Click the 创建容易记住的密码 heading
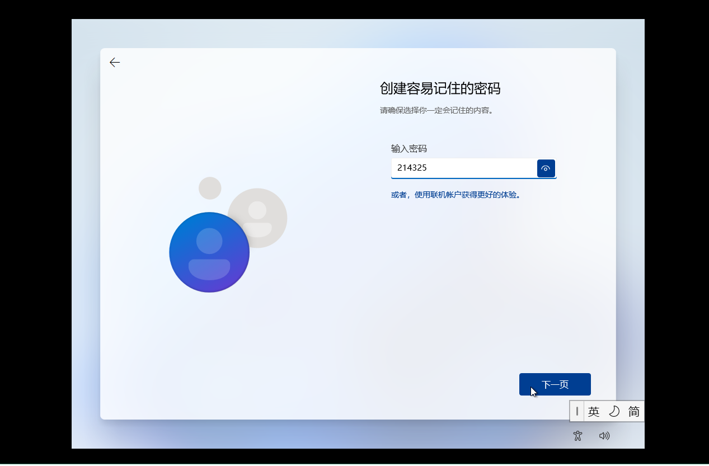709x466 pixels. tap(440, 88)
